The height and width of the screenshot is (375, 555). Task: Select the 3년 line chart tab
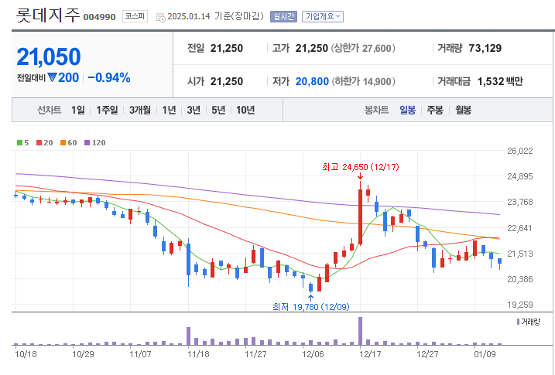[x=194, y=110]
